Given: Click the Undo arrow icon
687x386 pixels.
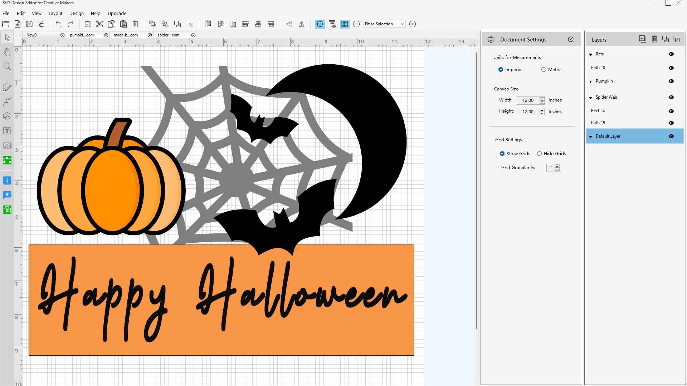Looking at the screenshot, I should pyautogui.click(x=58, y=24).
